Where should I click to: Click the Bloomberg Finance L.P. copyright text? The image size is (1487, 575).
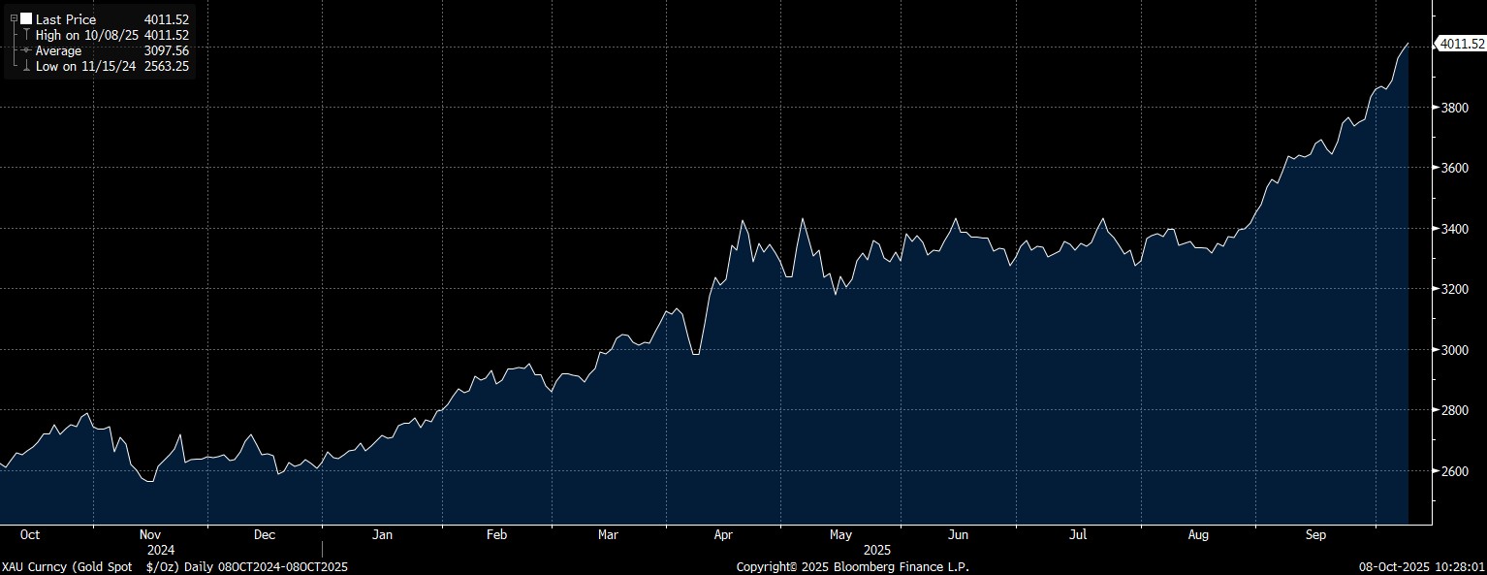tap(852, 566)
